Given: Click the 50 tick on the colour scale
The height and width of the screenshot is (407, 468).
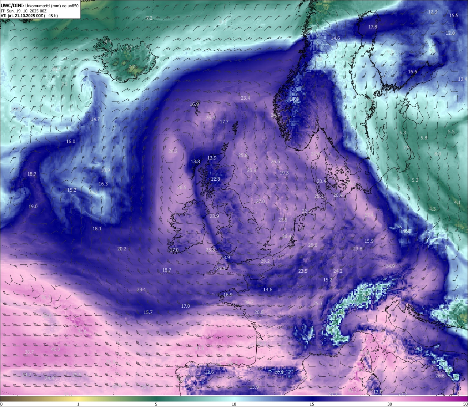Looking at the screenshot, I should point(465,404).
